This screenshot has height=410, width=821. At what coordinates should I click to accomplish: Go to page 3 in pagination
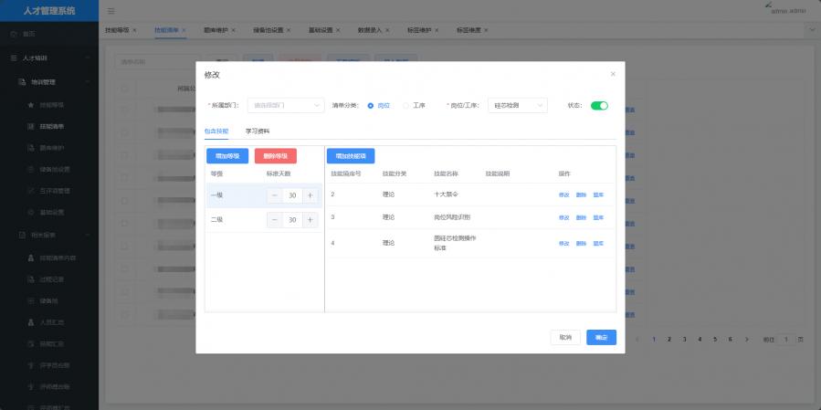coord(684,340)
